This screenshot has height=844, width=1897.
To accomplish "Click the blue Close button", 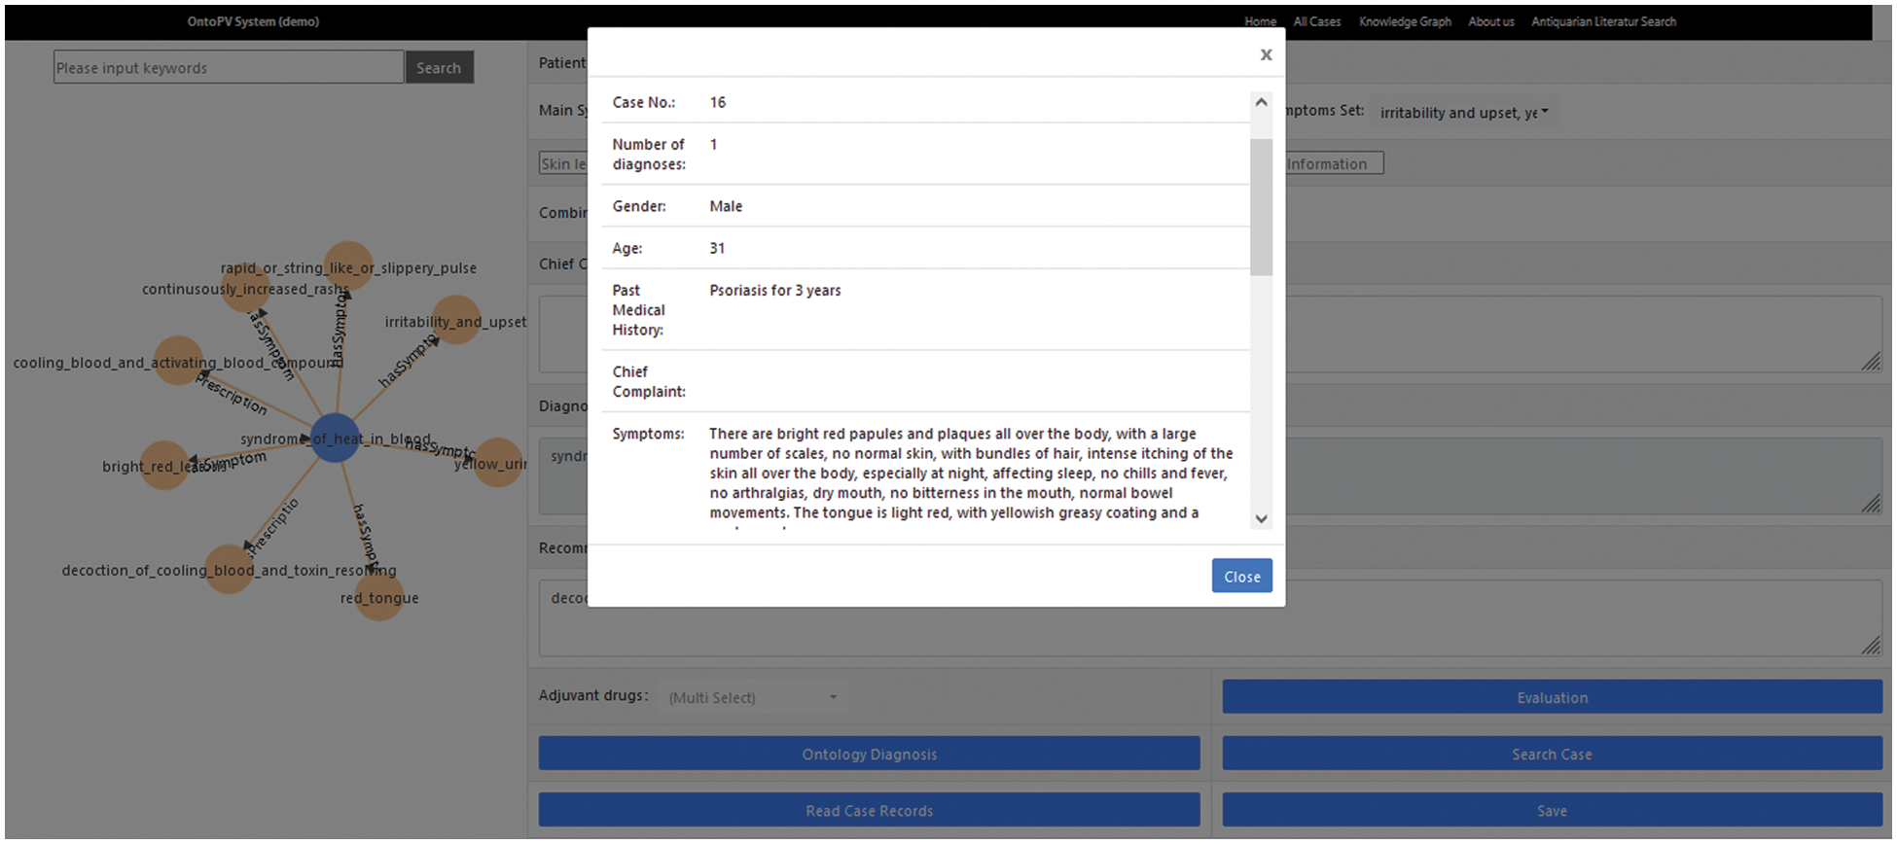I will click(x=1241, y=576).
